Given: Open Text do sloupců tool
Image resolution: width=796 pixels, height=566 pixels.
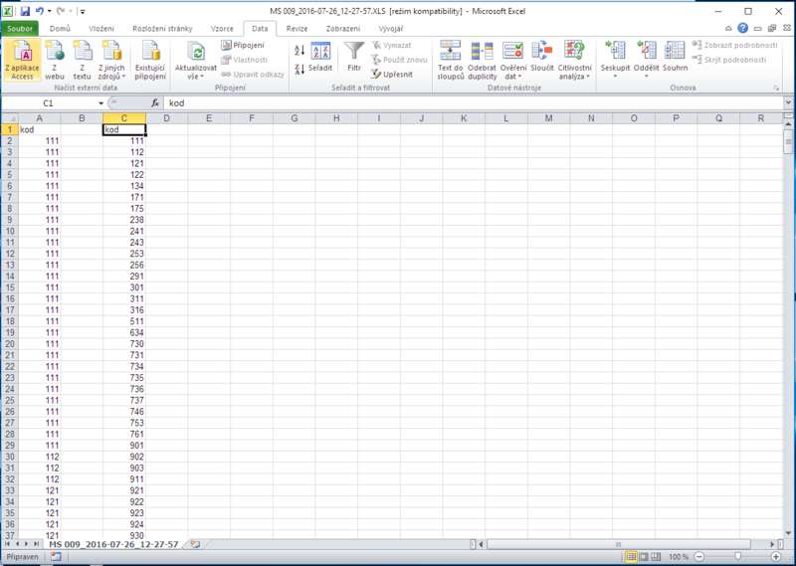Looking at the screenshot, I should click(x=451, y=60).
